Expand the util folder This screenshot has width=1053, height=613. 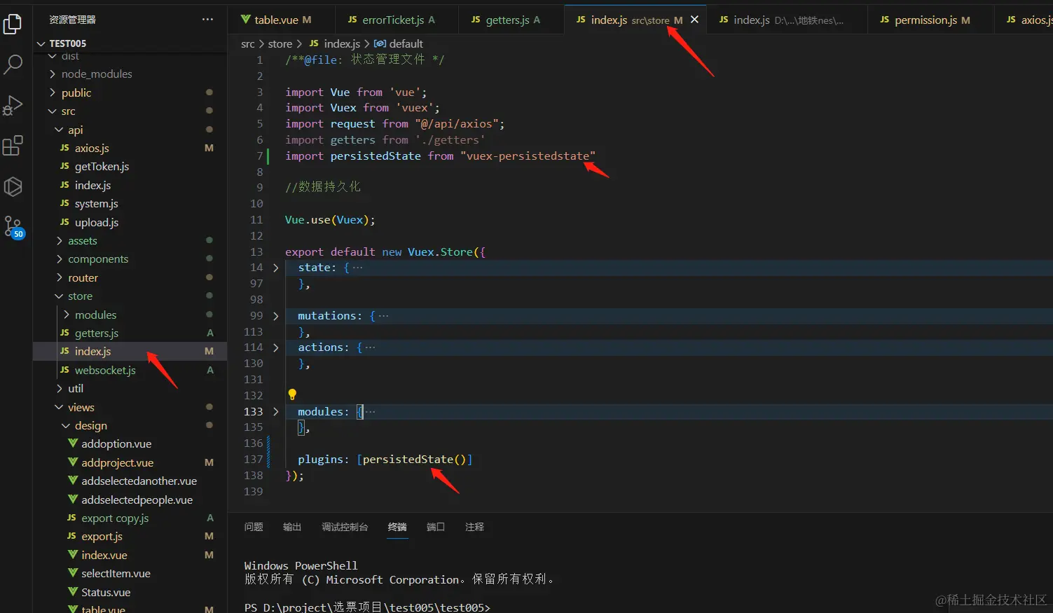(59, 389)
